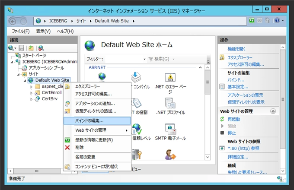Click the save disk icon in connections toolbar
The width and height of the screenshot is (294, 190).
tap(21, 48)
